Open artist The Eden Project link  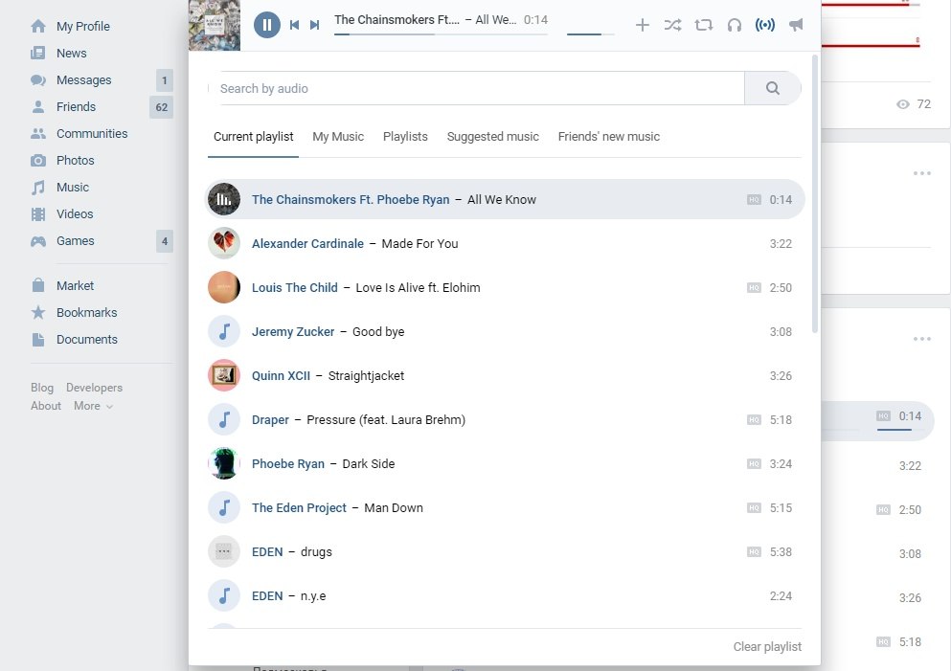(x=299, y=508)
